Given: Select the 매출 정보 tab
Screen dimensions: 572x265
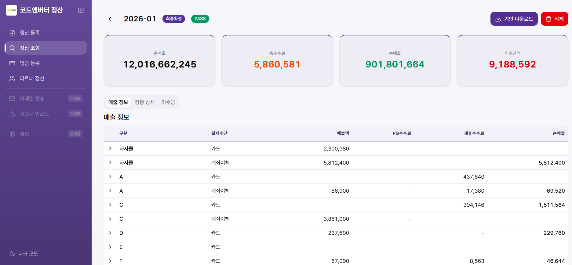Looking at the screenshot, I should 118,102.
